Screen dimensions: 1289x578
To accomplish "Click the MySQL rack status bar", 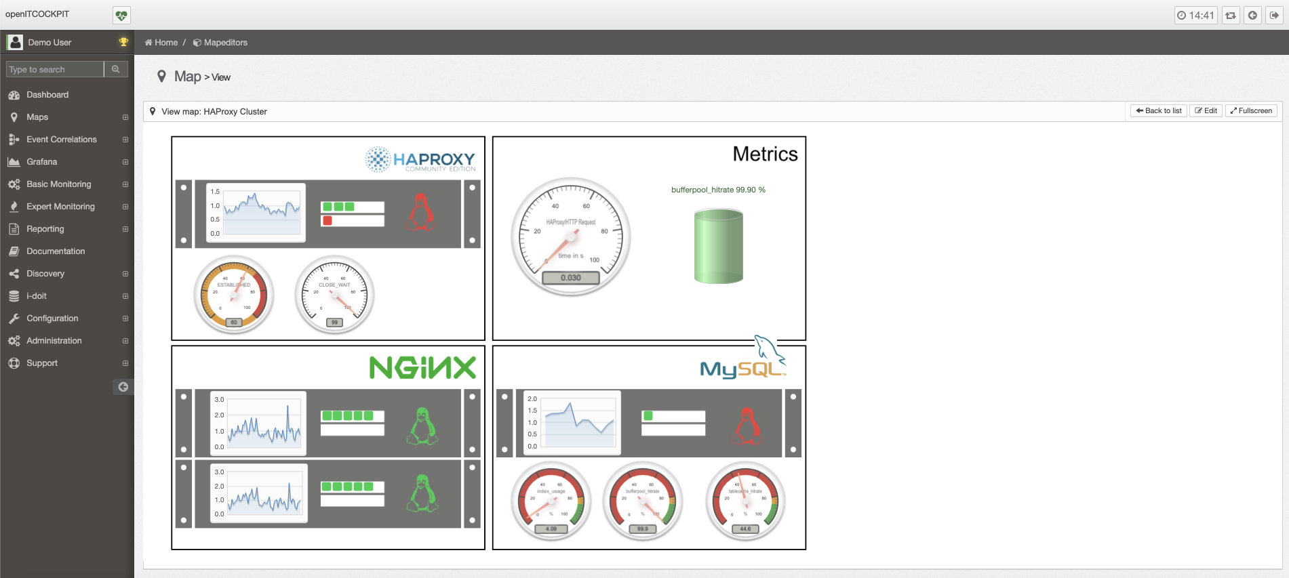I will 673,423.
